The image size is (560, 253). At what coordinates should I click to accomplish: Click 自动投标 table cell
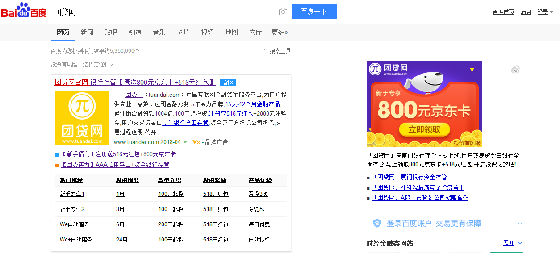pyautogui.click(x=259, y=240)
